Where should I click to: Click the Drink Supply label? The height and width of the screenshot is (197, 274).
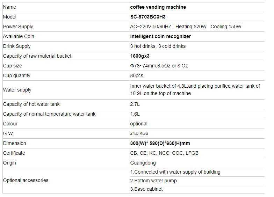[x=17, y=46]
